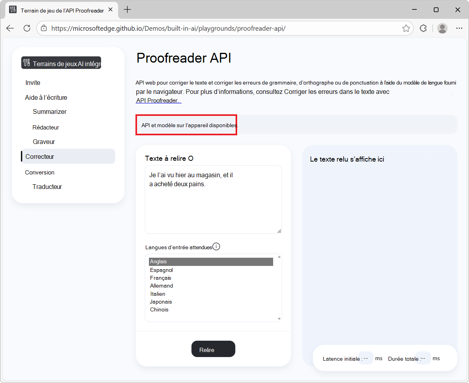
Task: Click the site information icon in address bar
Action: coord(44,28)
